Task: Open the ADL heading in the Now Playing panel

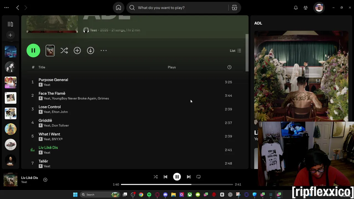Action: (x=258, y=23)
